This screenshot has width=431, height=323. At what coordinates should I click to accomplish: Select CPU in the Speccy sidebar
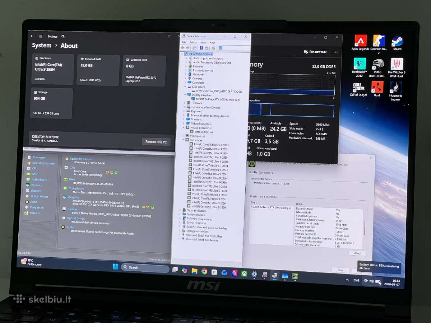click(32, 168)
